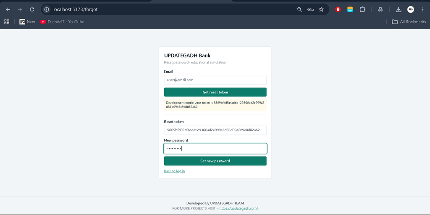Image resolution: width=430 pixels, height=215 pixels.
Task: Go back using the browser back arrow
Action: tap(8, 9)
